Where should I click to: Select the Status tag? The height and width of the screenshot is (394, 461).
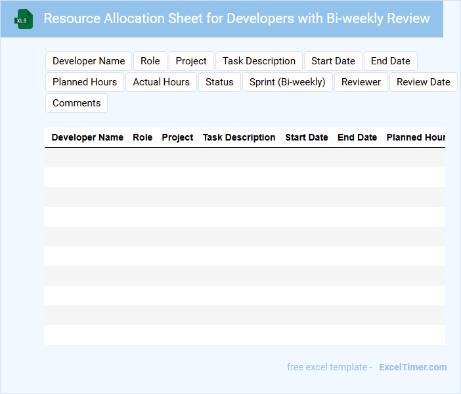[x=219, y=82]
